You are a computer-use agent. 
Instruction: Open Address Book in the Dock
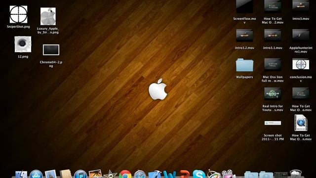(66, 174)
